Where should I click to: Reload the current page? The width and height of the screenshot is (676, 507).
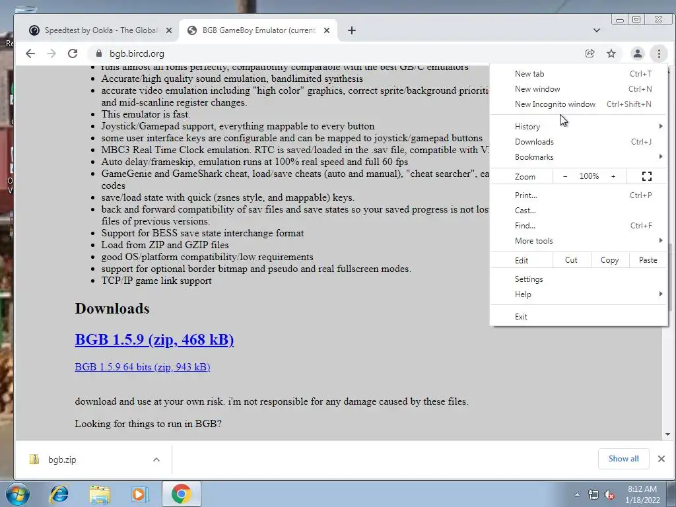[73, 53]
